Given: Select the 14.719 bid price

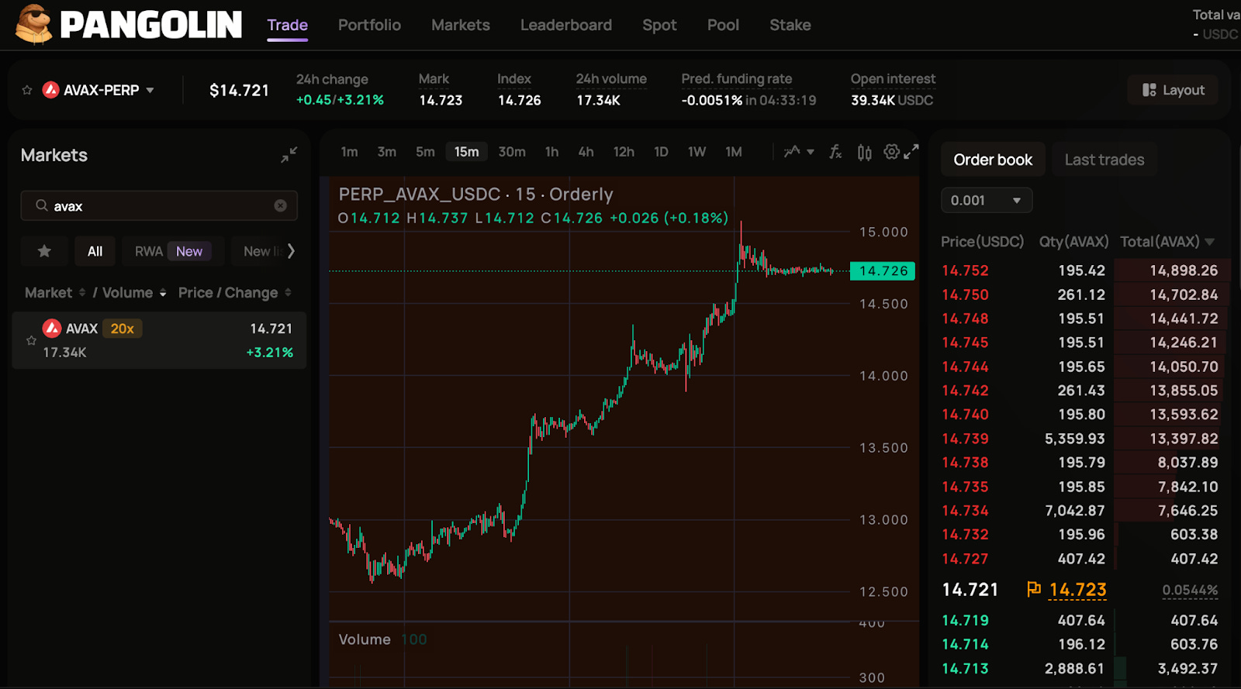Looking at the screenshot, I should click(x=965, y=620).
